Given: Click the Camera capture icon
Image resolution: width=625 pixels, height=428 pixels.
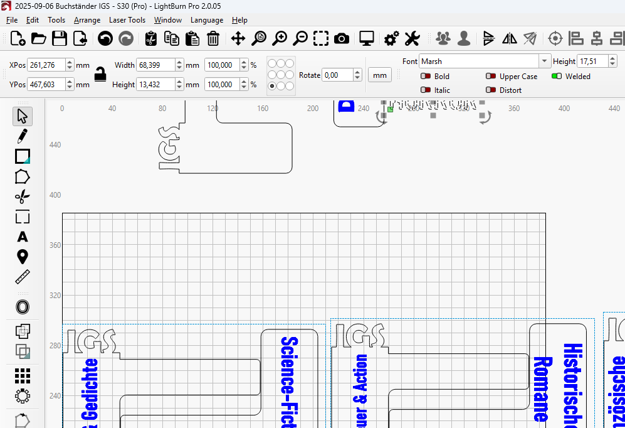Looking at the screenshot, I should coord(342,39).
